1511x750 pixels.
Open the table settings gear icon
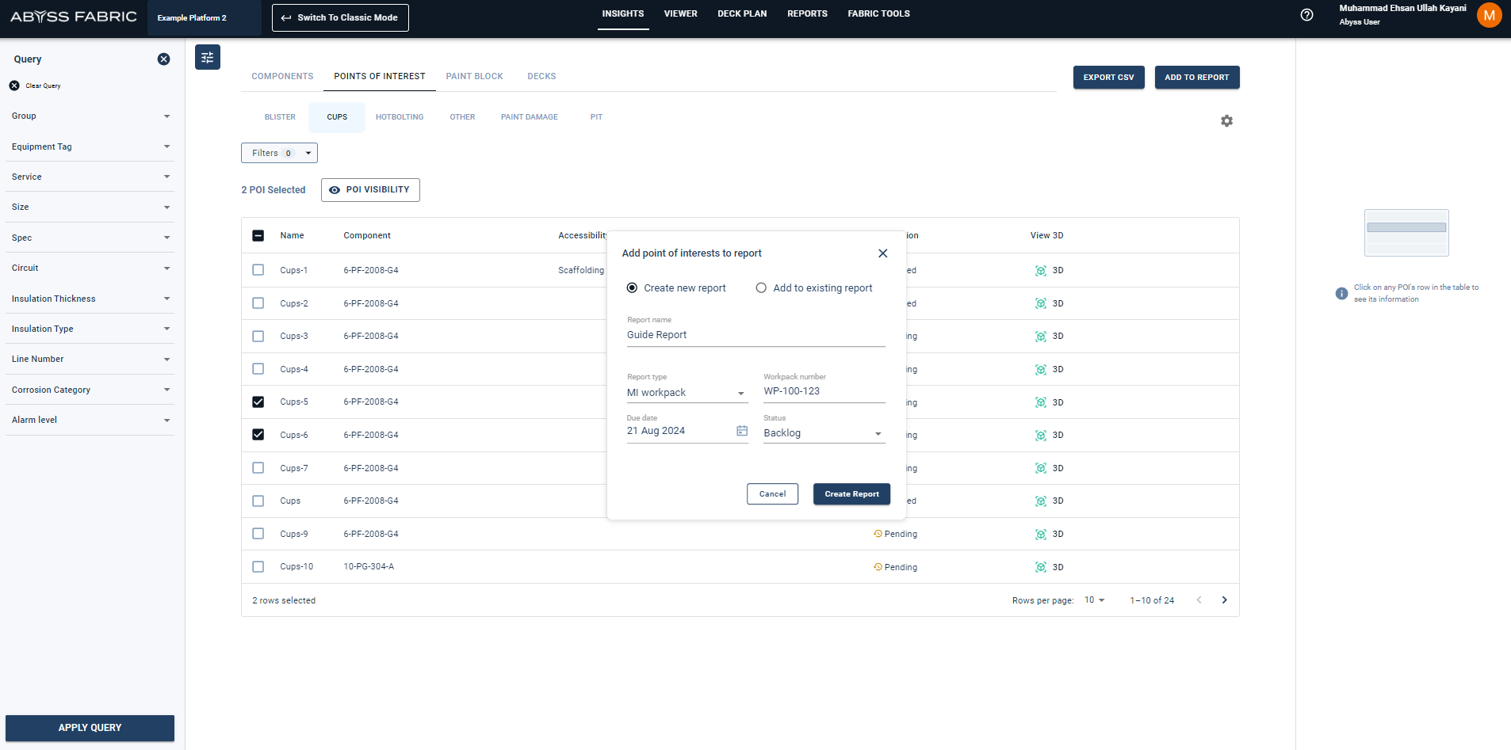point(1226,121)
